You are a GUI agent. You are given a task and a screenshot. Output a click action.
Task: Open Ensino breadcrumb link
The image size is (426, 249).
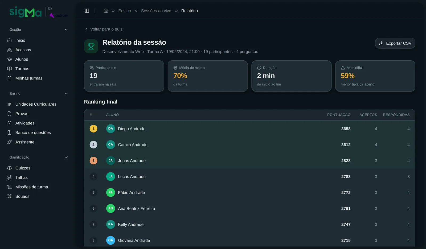(x=125, y=11)
